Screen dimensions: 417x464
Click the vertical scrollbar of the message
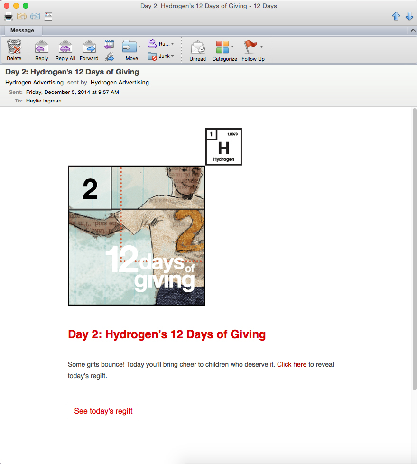pyautogui.click(x=414, y=249)
